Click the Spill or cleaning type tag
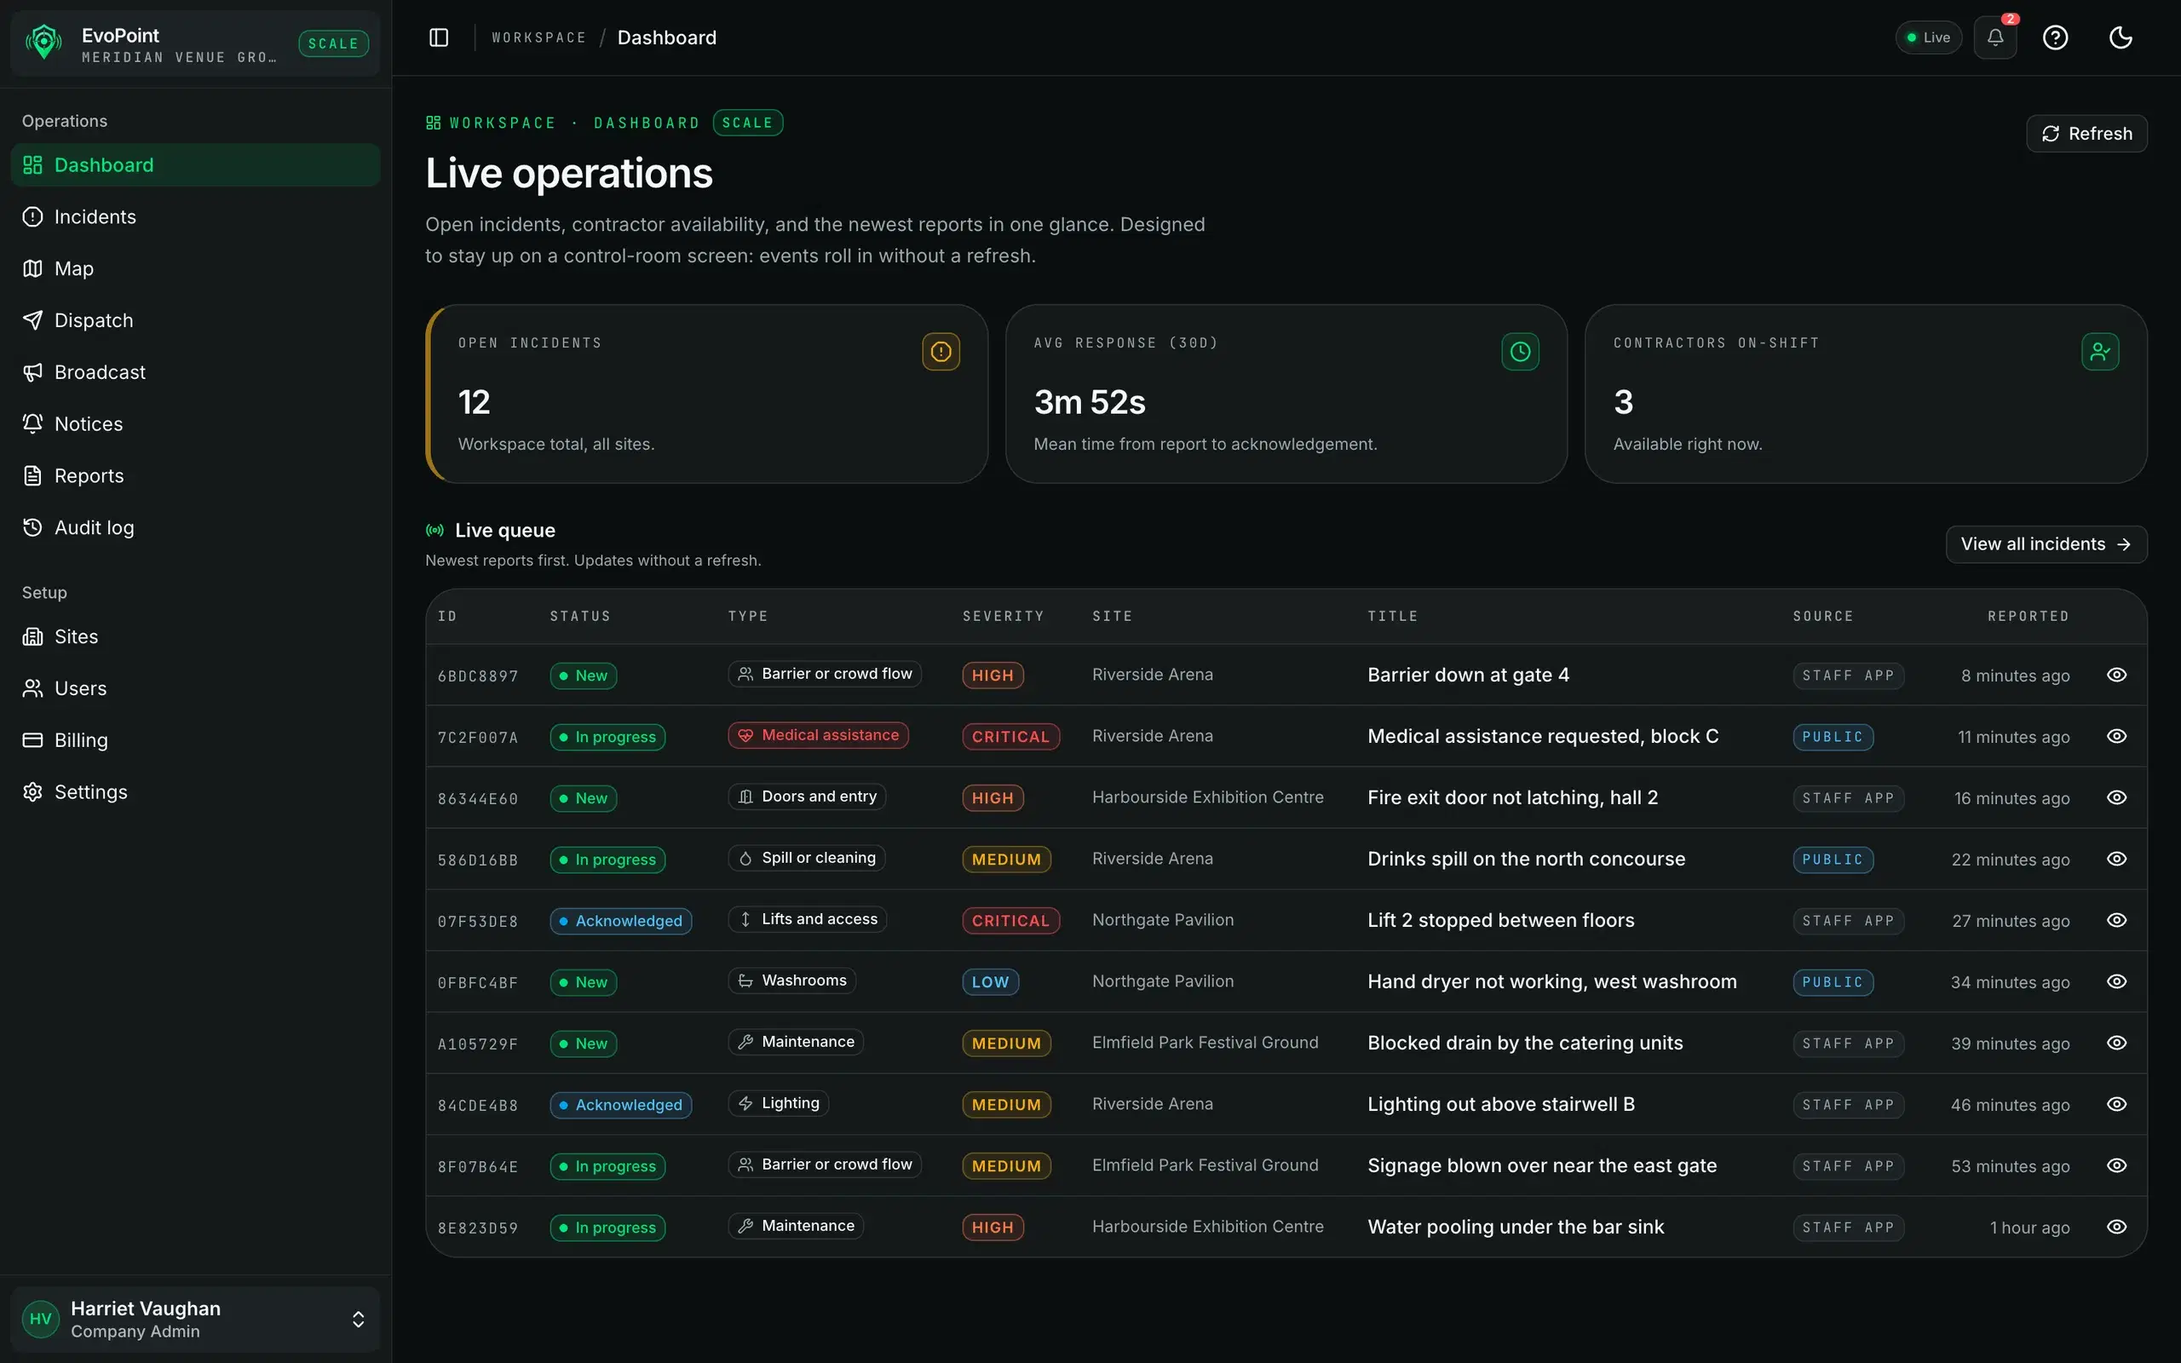The width and height of the screenshot is (2181, 1363). click(807, 858)
